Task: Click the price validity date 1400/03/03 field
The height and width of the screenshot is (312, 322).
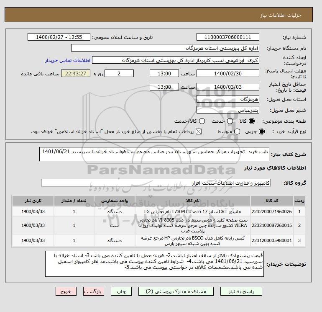Action: click(x=228, y=87)
